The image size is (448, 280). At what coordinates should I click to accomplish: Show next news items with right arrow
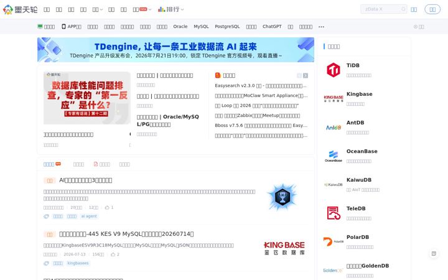point(306,75)
